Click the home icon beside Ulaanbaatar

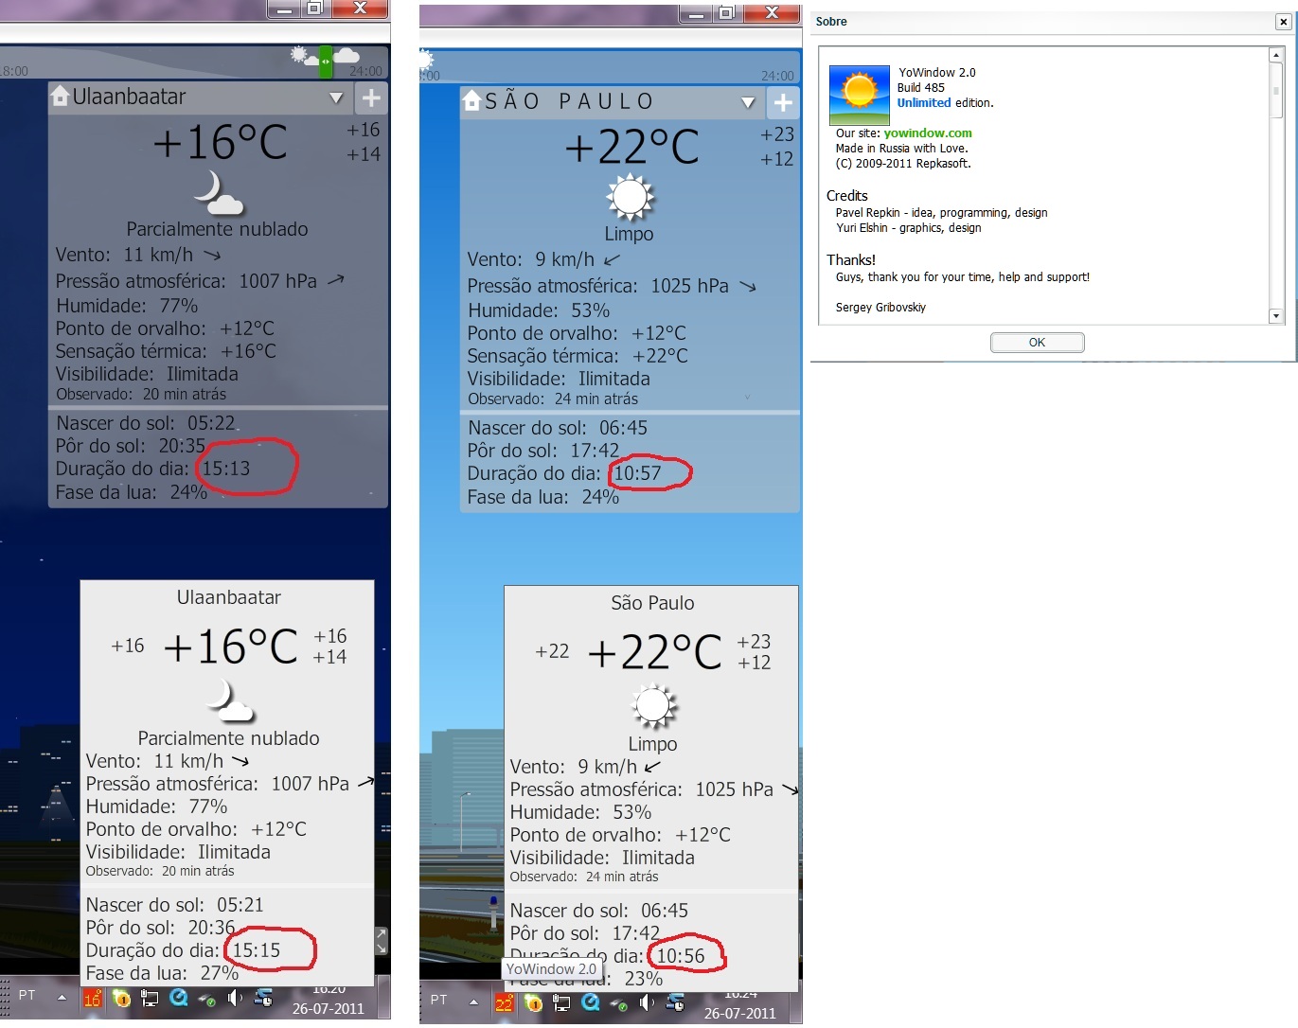click(x=60, y=96)
